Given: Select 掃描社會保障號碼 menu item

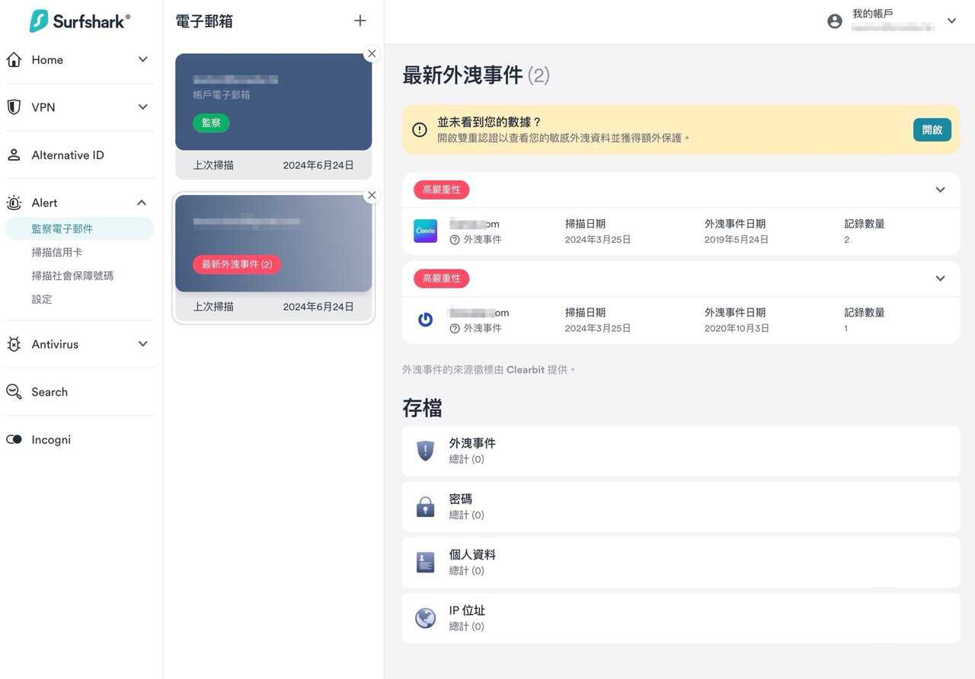Looking at the screenshot, I should tap(72, 276).
